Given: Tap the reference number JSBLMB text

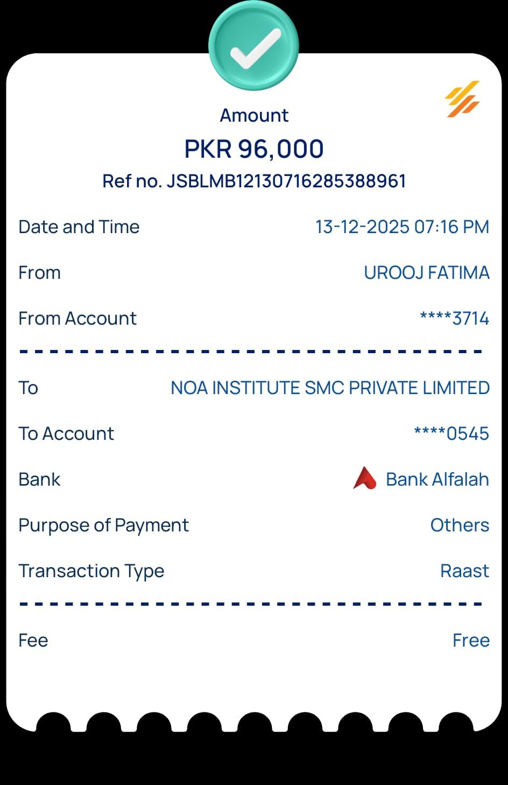Looking at the screenshot, I should pos(254,181).
